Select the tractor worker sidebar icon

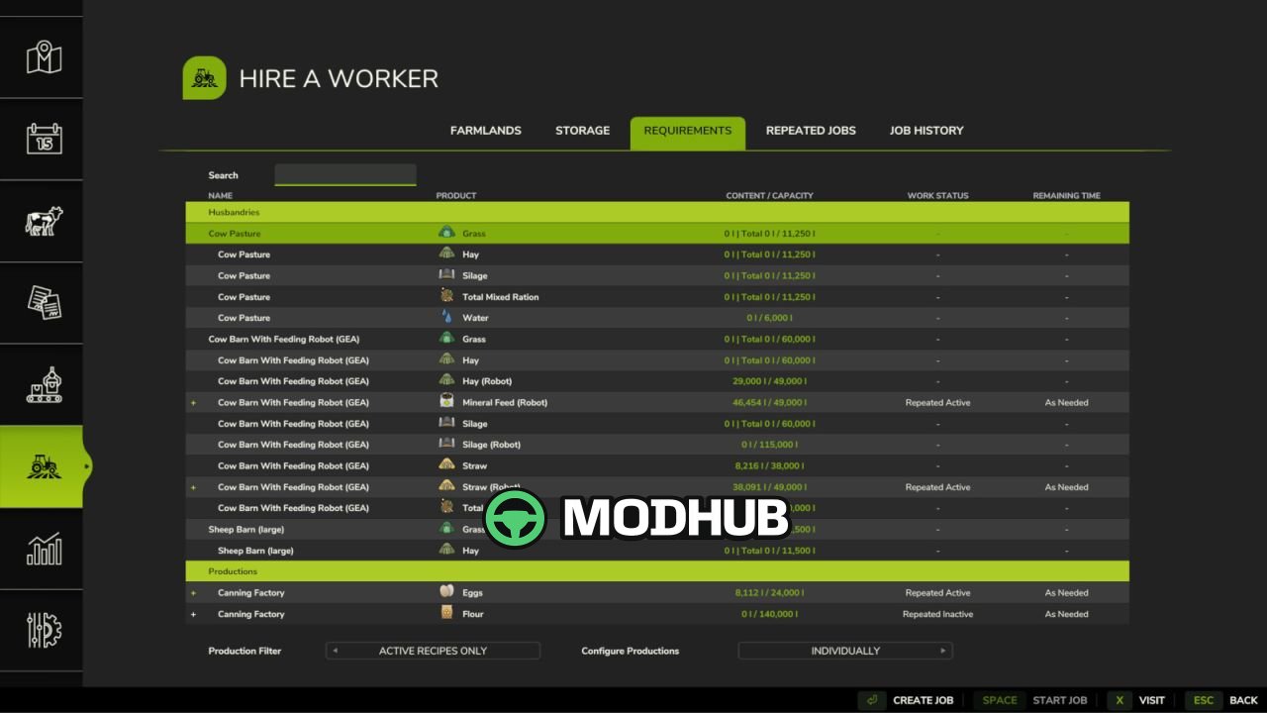[x=44, y=466]
